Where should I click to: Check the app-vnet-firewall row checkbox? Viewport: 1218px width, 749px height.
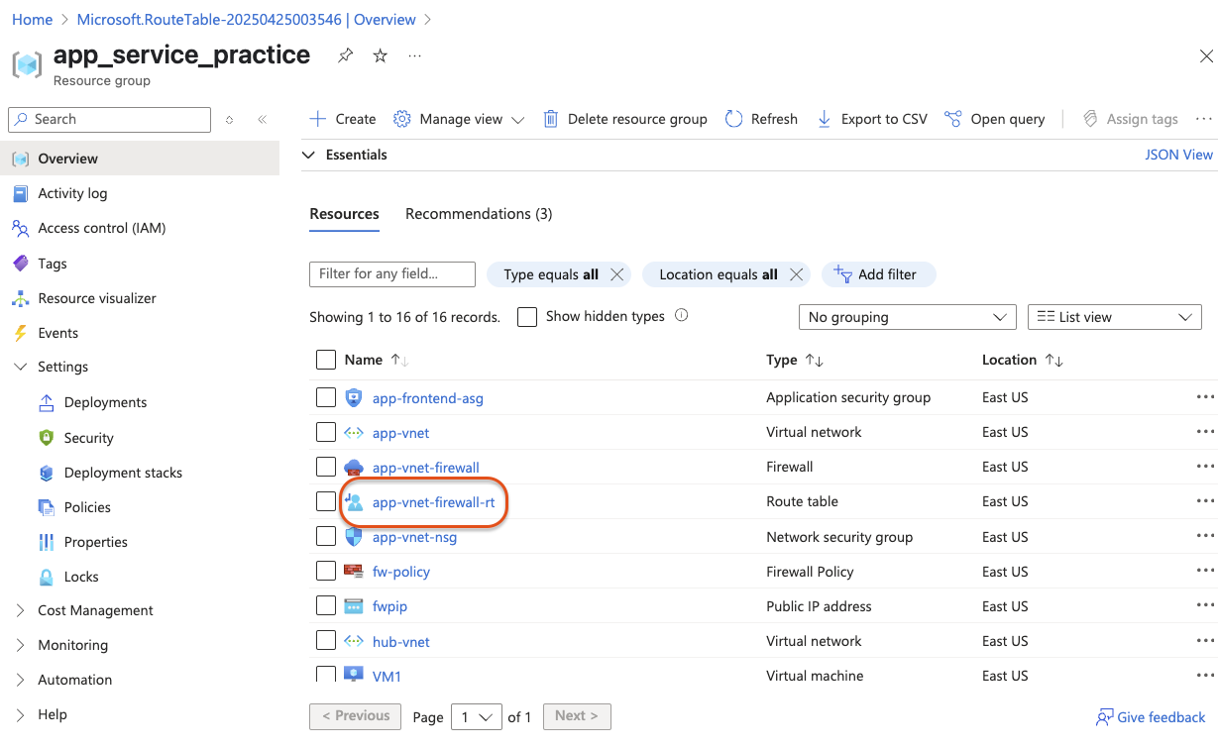326,467
